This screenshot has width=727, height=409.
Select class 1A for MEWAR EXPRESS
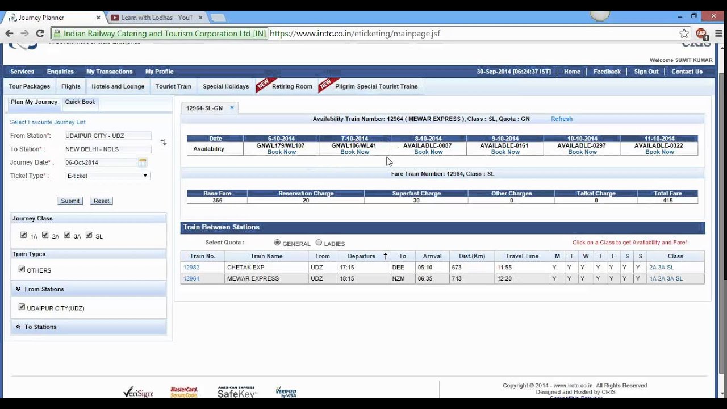(x=653, y=278)
